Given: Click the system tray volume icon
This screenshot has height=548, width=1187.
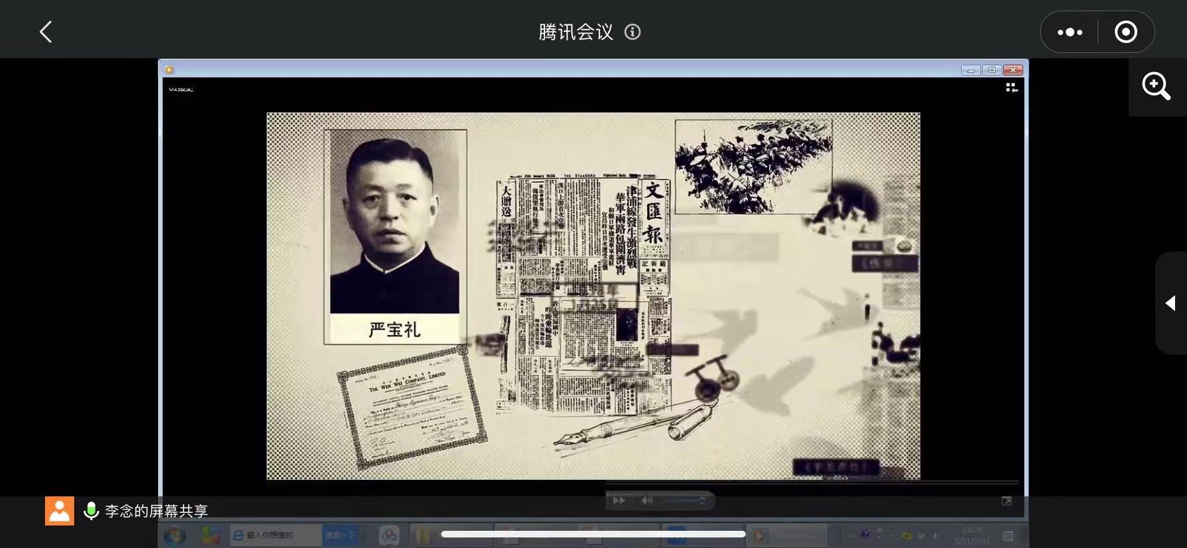Looking at the screenshot, I should (937, 535).
